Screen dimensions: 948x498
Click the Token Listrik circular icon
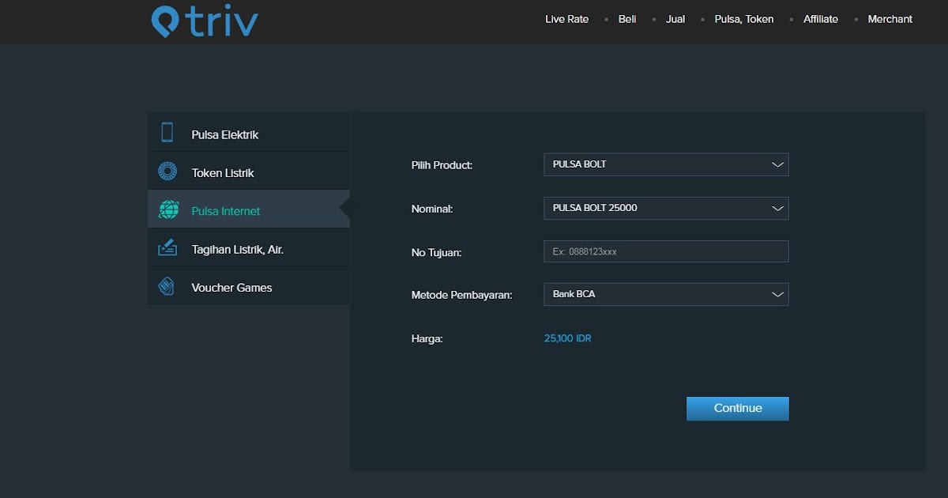click(167, 171)
